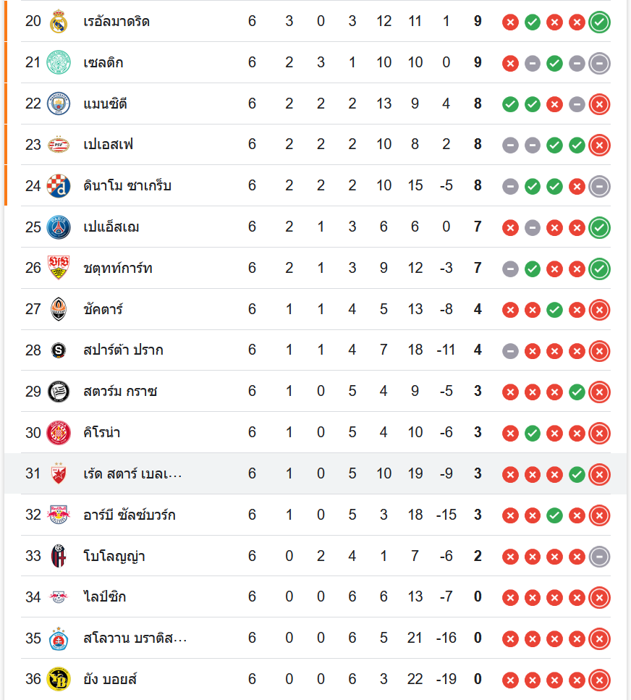Open the อาร์บี ซัลซ์บวร์ก team link
Image resolution: width=631 pixels, height=700 pixels.
point(130,515)
